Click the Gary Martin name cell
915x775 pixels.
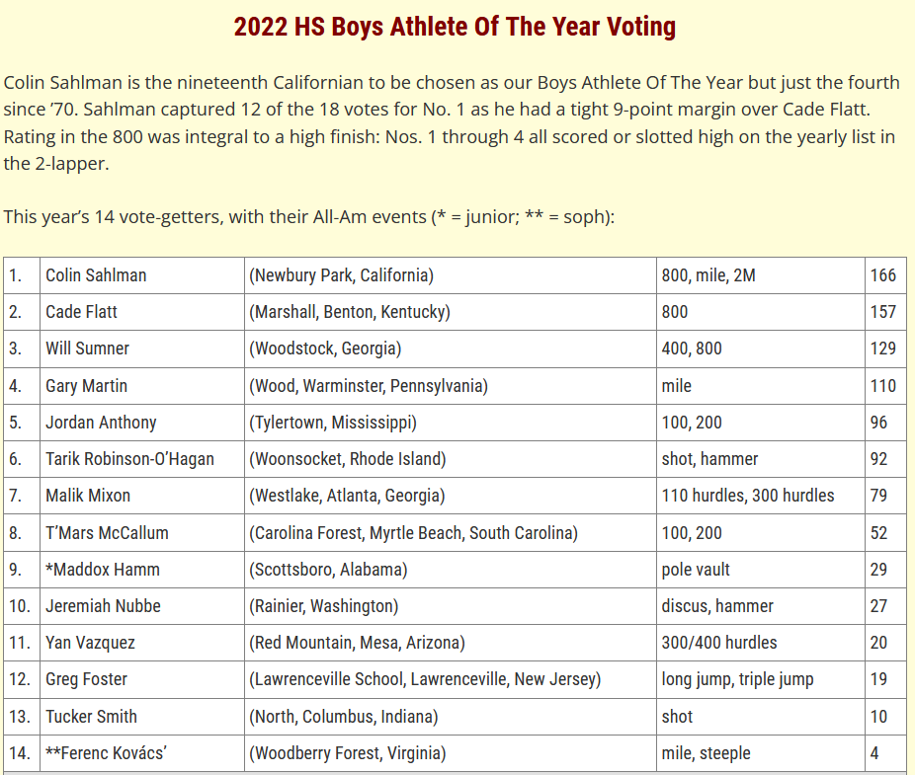pyautogui.click(x=142, y=386)
